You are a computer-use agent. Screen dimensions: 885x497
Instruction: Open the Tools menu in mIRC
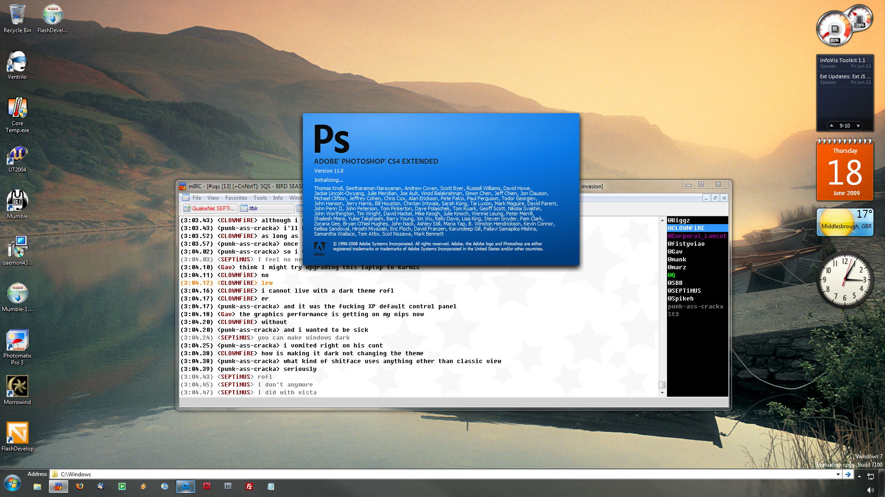[x=260, y=198]
